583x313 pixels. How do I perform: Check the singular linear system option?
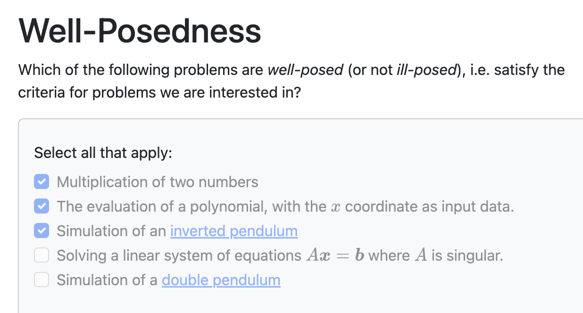pos(42,255)
